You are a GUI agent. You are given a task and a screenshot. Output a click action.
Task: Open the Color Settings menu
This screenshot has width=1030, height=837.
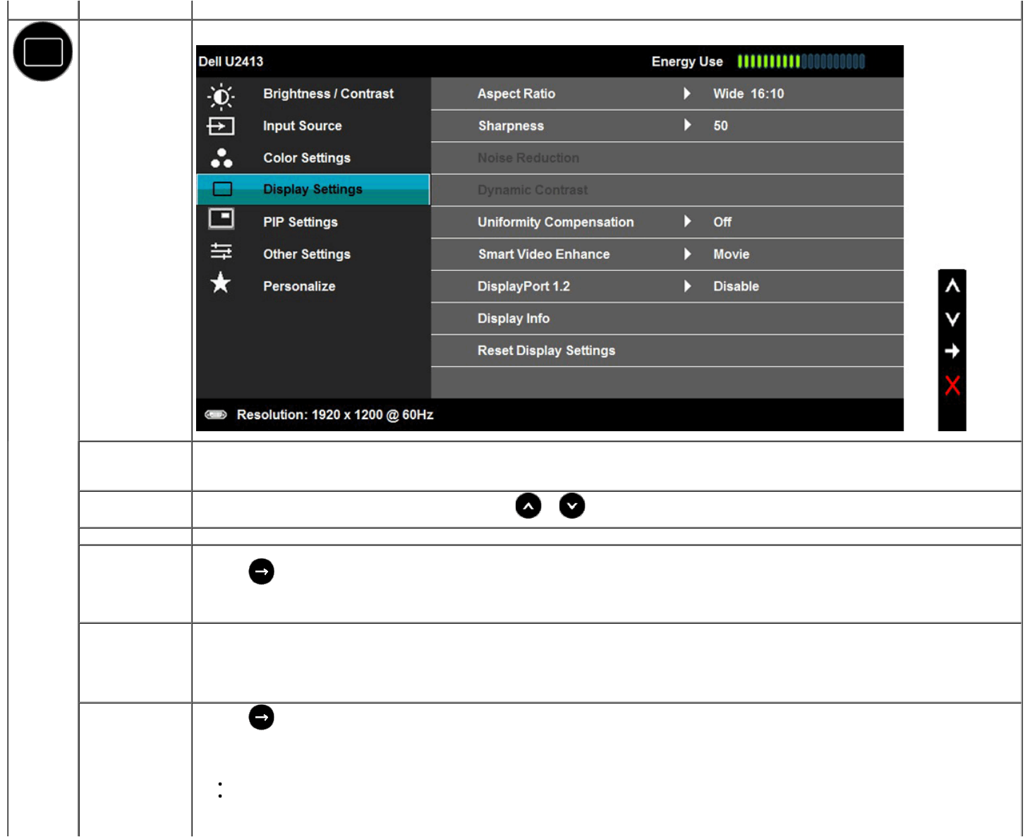click(313, 158)
